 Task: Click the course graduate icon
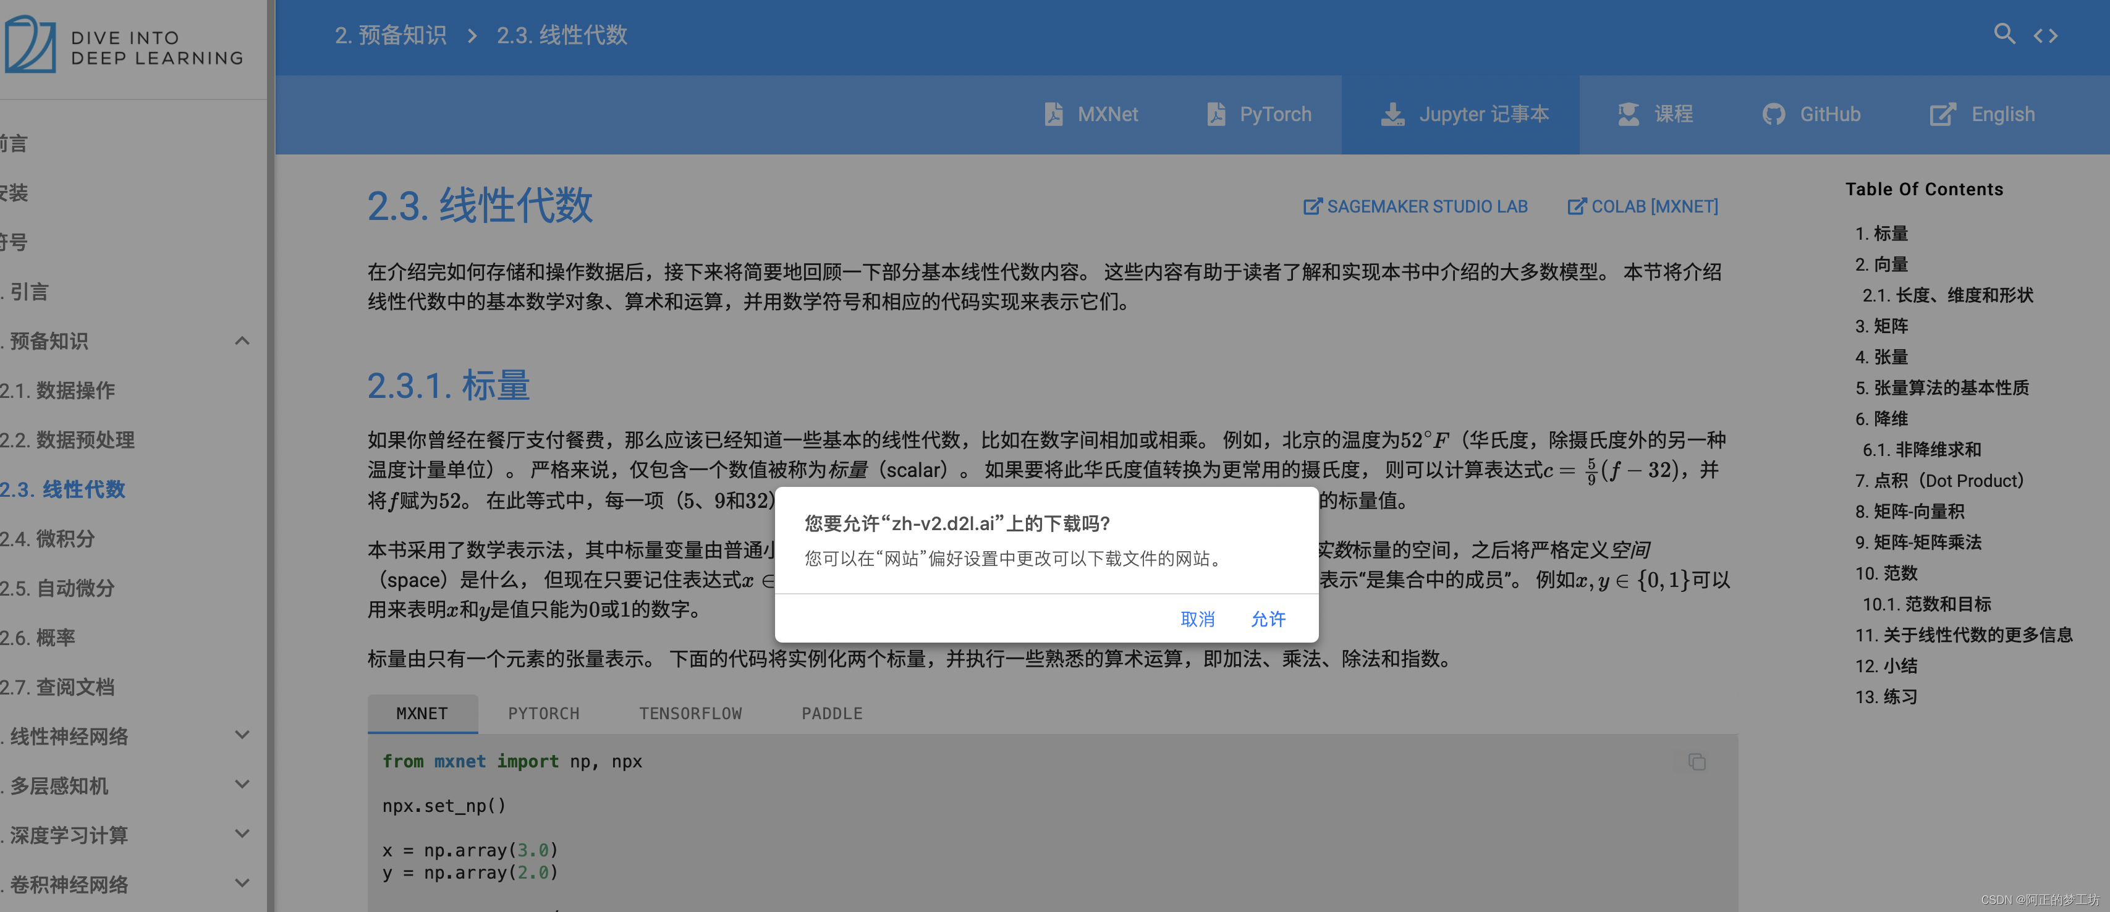point(1629,114)
